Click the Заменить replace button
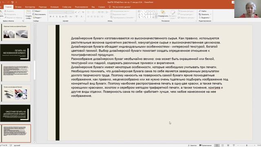Screen dimensions: 261x147 tap(205, 14)
